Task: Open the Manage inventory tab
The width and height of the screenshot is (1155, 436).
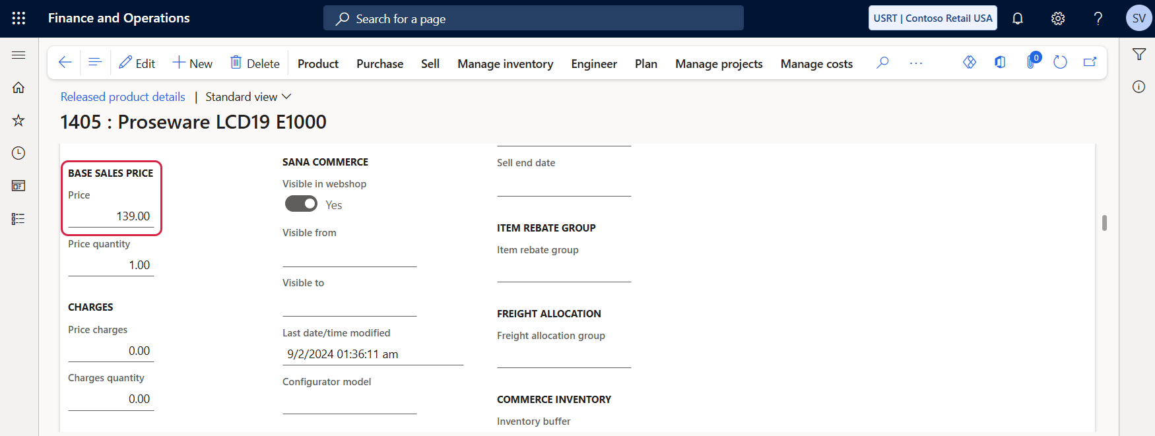Action: [x=506, y=64]
